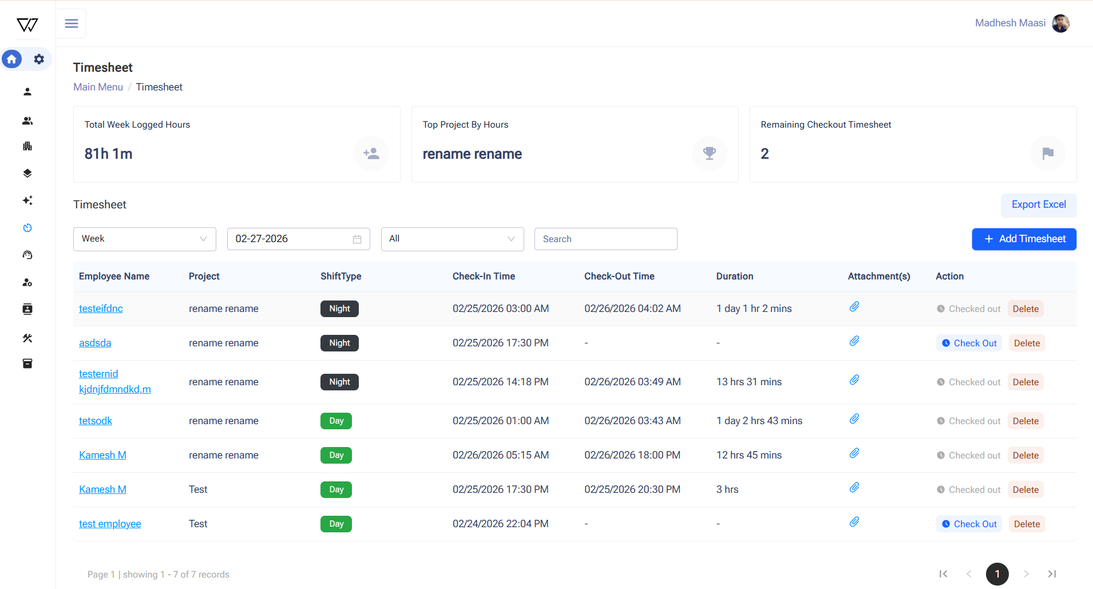Image resolution: width=1093 pixels, height=589 pixels.
Task: Toggle the hamburger menu button
Action: [72, 23]
